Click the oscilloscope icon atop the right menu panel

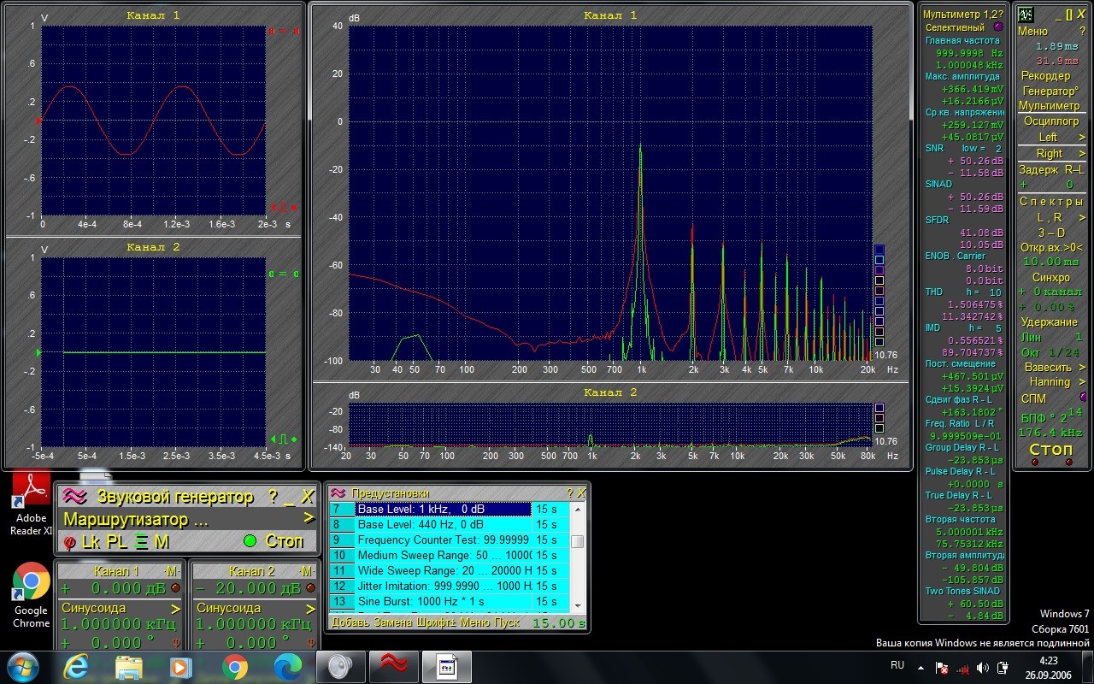click(1026, 15)
